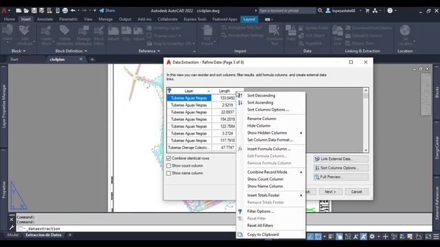Open the Annotate ribbon tab

click(x=45, y=19)
